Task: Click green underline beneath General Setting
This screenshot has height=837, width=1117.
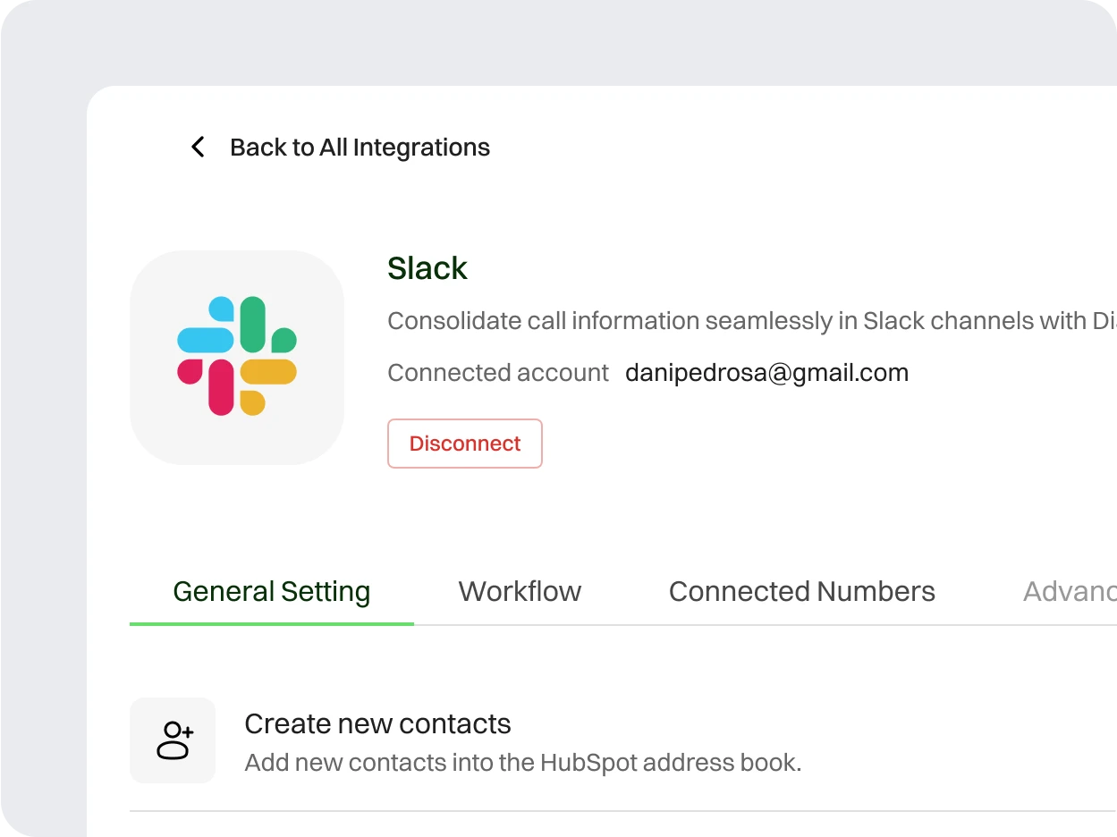Action: click(271, 622)
